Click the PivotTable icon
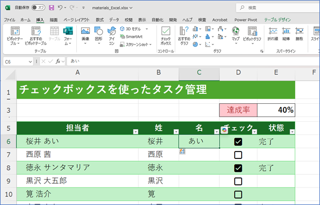Screen dimensions: 320x205 pos(15,31)
